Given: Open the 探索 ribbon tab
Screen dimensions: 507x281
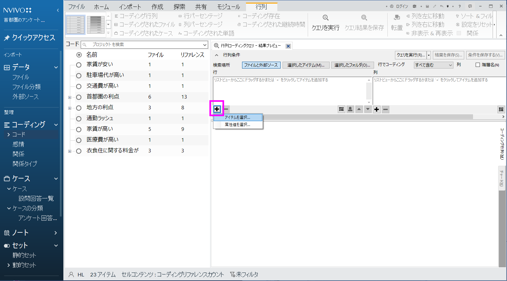Looking at the screenshot, I should 179,7.
